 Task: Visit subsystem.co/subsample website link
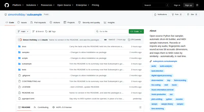coord(165,61)
